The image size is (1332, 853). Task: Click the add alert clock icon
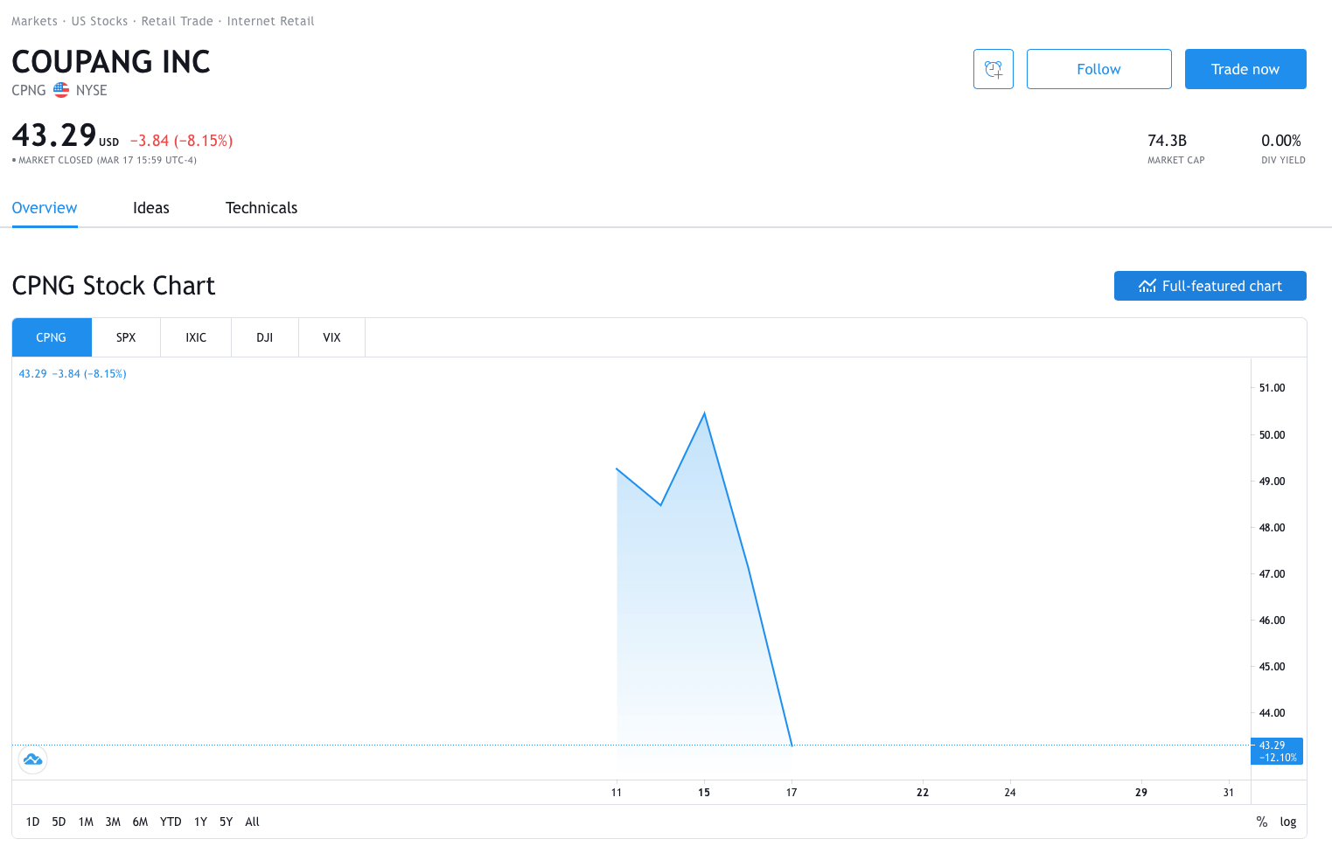[994, 69]
